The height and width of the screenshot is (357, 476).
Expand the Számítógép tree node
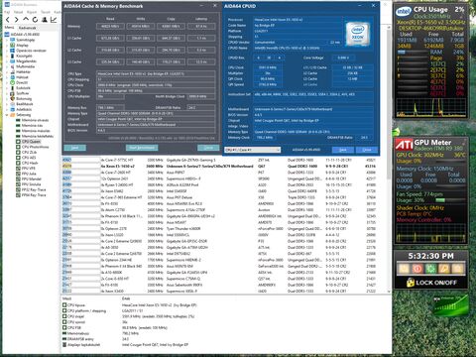7,40
